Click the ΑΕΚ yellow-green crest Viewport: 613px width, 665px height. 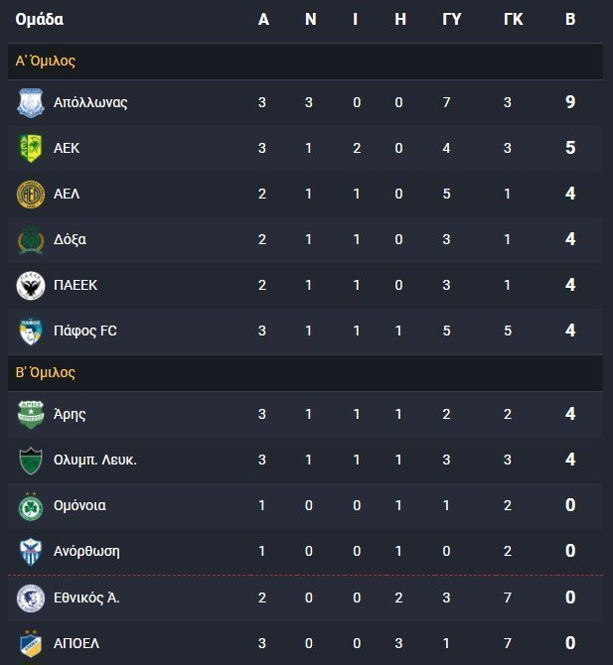pyautogui.click(x=31, y=148)
